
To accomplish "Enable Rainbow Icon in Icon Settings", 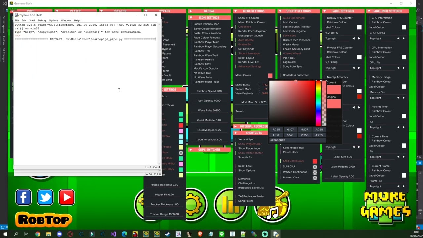I will [x=206, y=24].
